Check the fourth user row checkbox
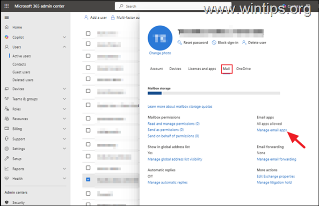Viewport: 319px width, 206px height. click(88, 67)
